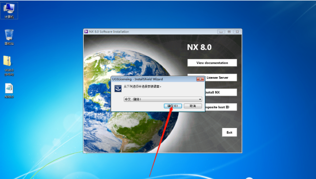Open the Computer desktop icon
The image size is (316, 179).
[x=9, y=11]
